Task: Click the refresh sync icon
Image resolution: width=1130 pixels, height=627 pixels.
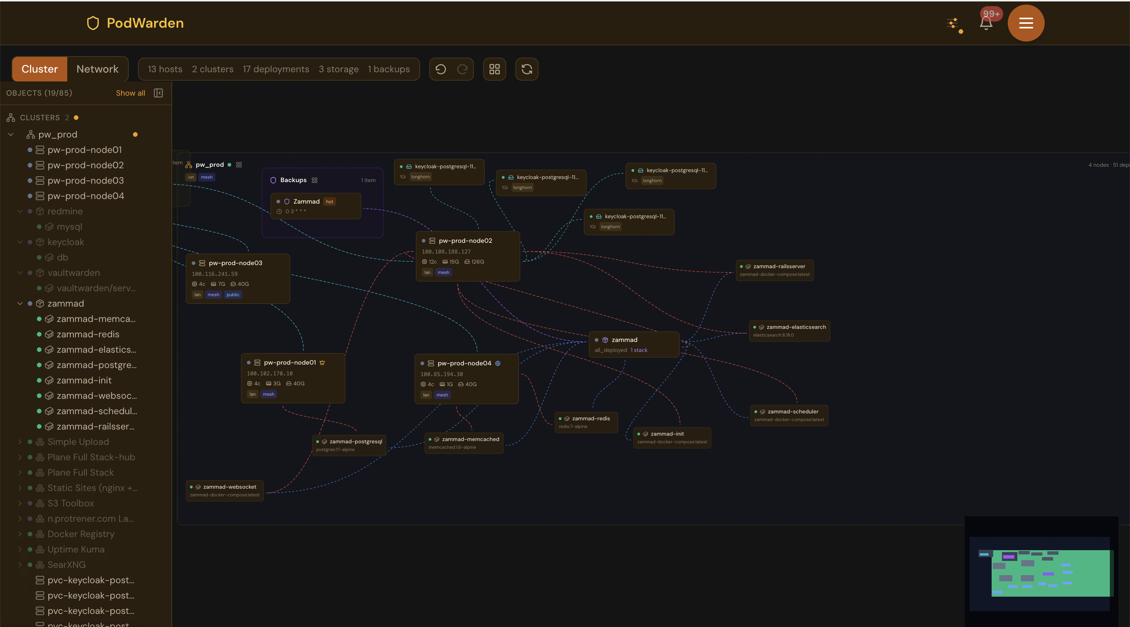Action: (527, 69)
